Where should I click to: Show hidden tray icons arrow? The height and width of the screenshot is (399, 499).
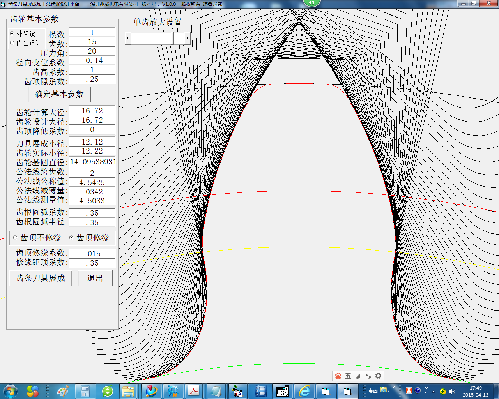click(x=433, y=391)
